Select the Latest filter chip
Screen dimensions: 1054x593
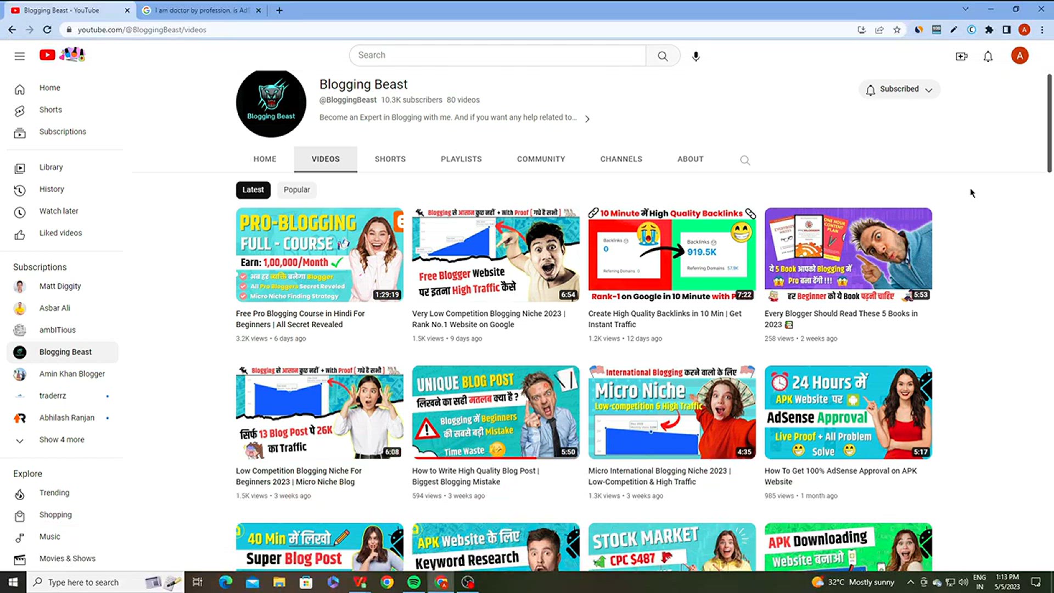pos(253,190)
